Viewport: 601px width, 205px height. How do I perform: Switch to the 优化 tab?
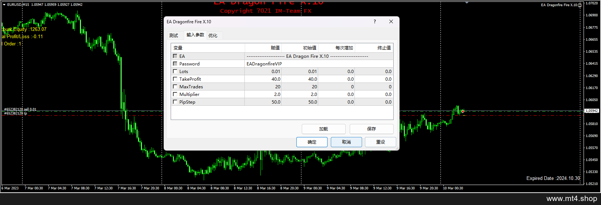[x=213, y=35]
